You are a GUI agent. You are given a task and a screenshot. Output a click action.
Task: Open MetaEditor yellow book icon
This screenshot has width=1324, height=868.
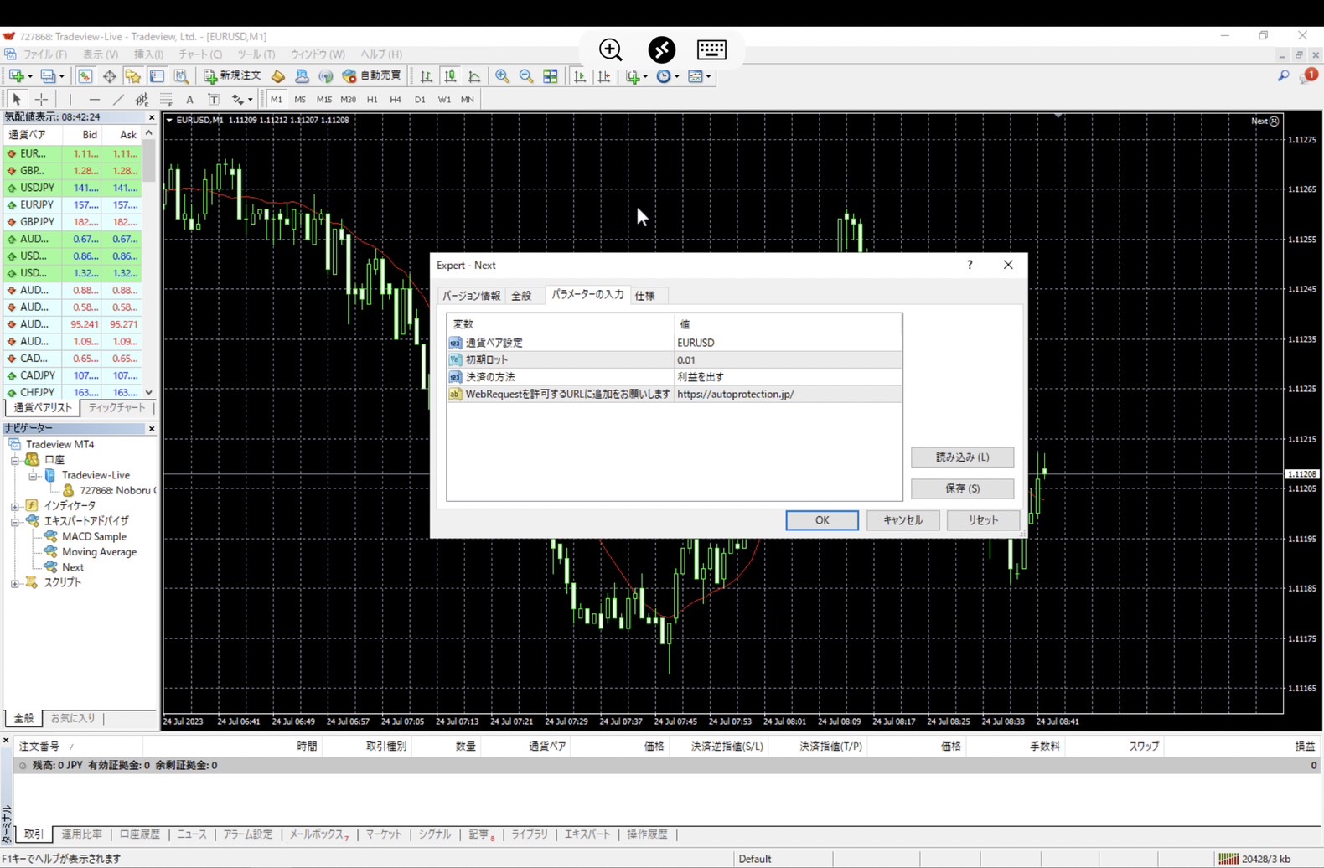278,76
